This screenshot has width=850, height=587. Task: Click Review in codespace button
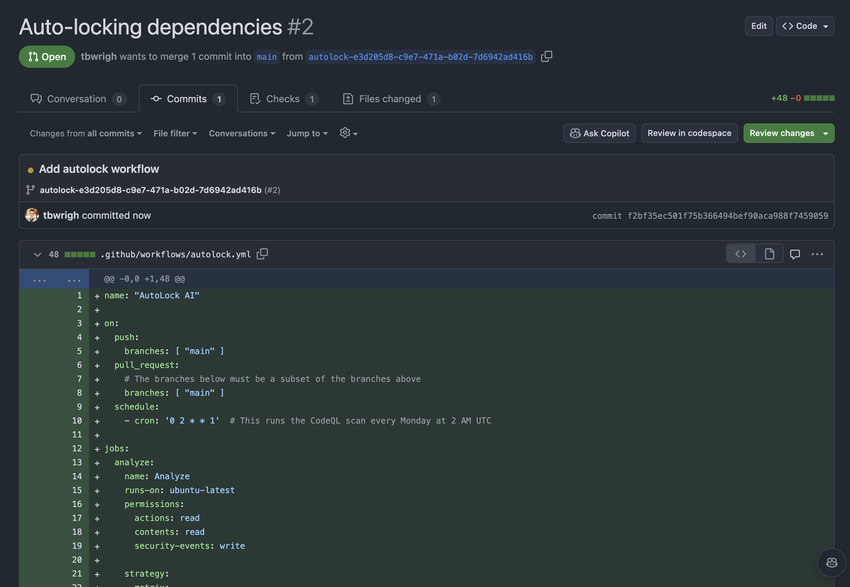689,133
